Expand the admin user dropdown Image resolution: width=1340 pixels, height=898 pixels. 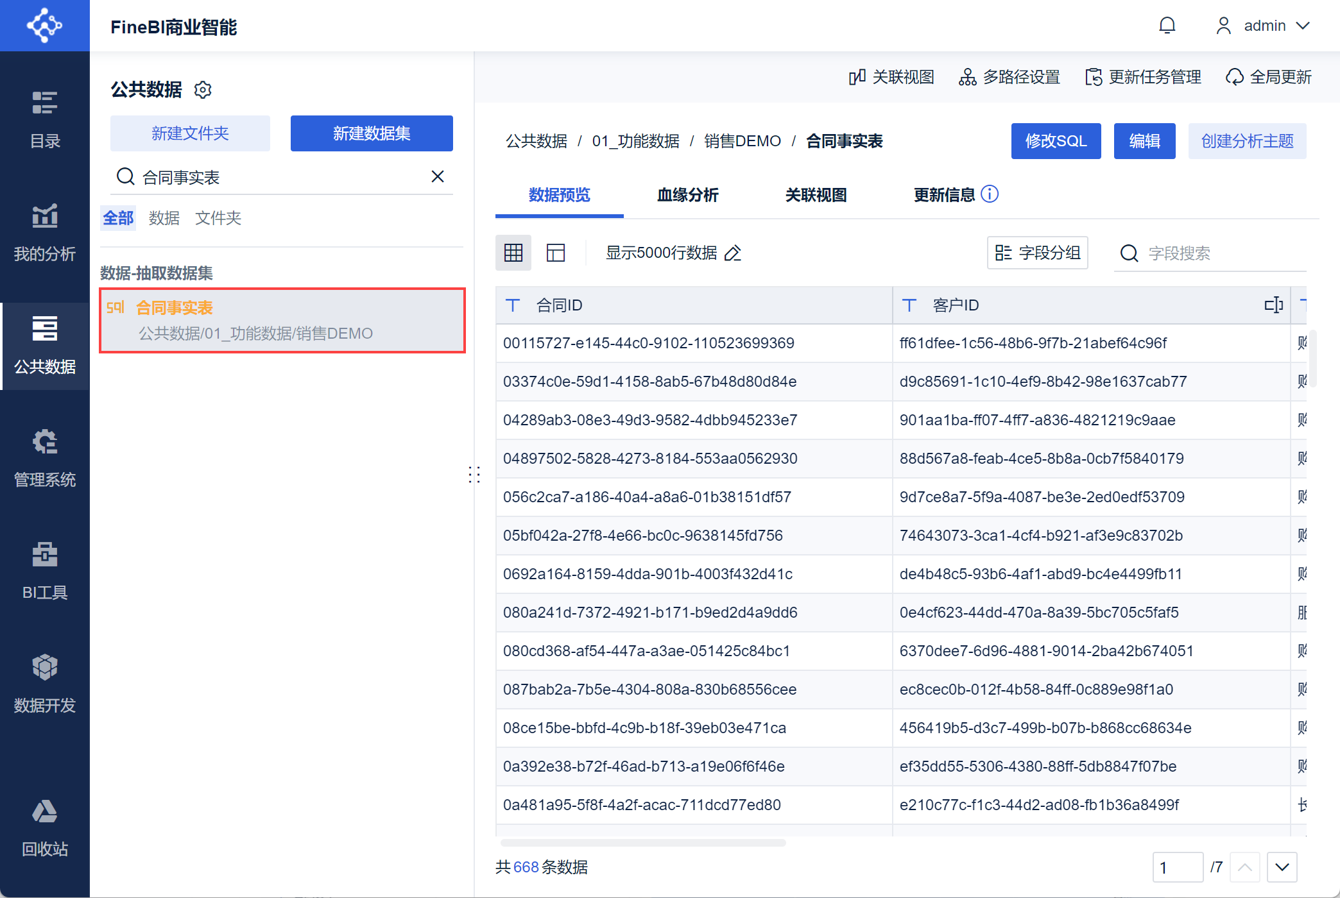(1303, 26)
